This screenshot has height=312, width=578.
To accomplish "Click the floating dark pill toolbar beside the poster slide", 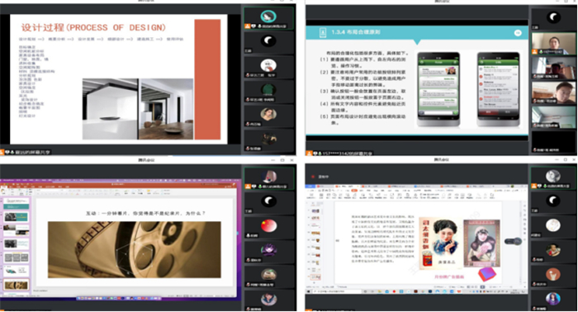I will [513, 242].
